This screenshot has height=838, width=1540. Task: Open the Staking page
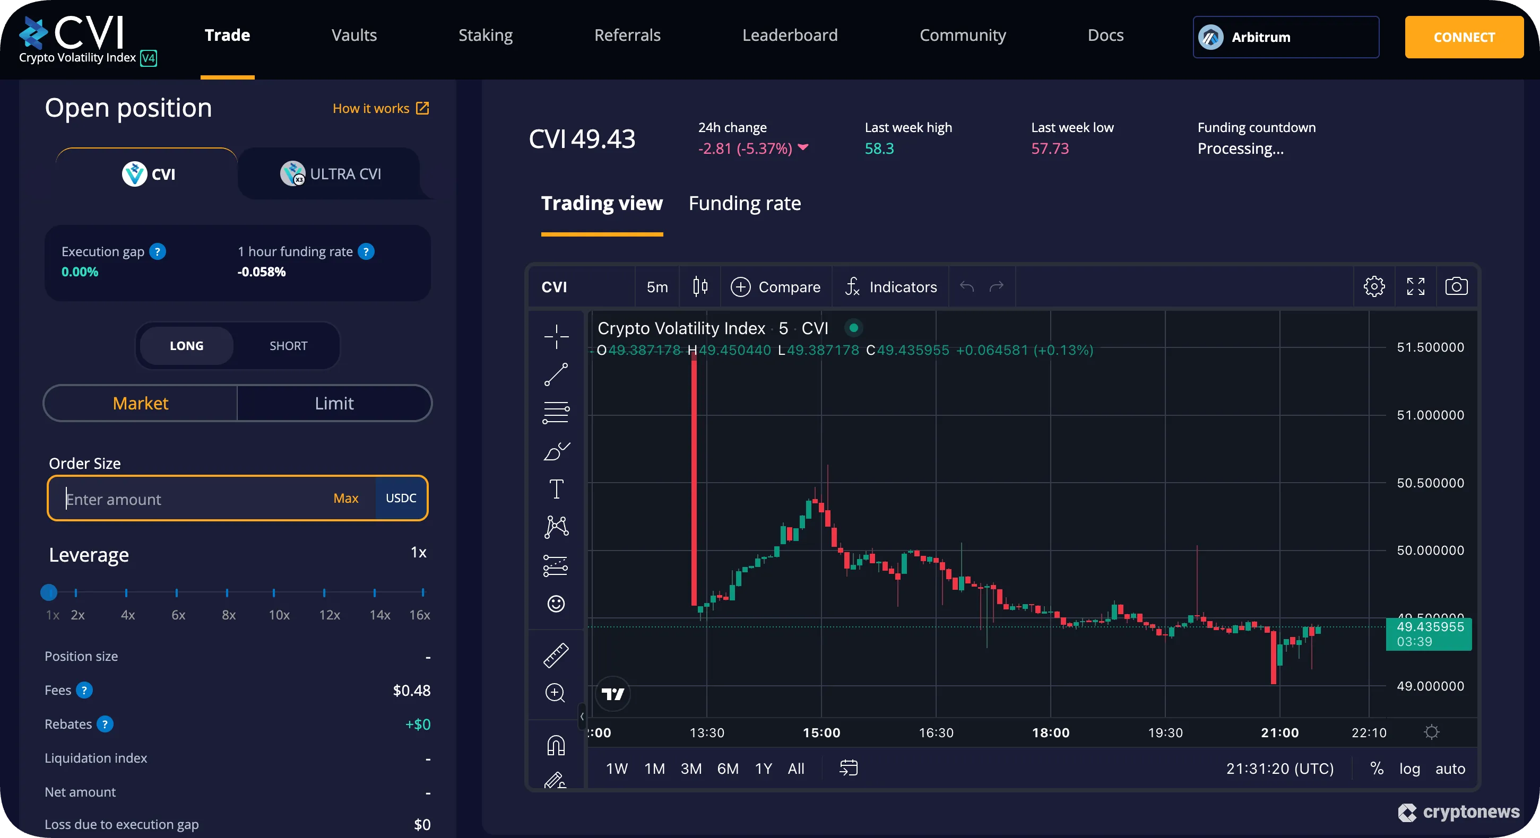(486, 35)
